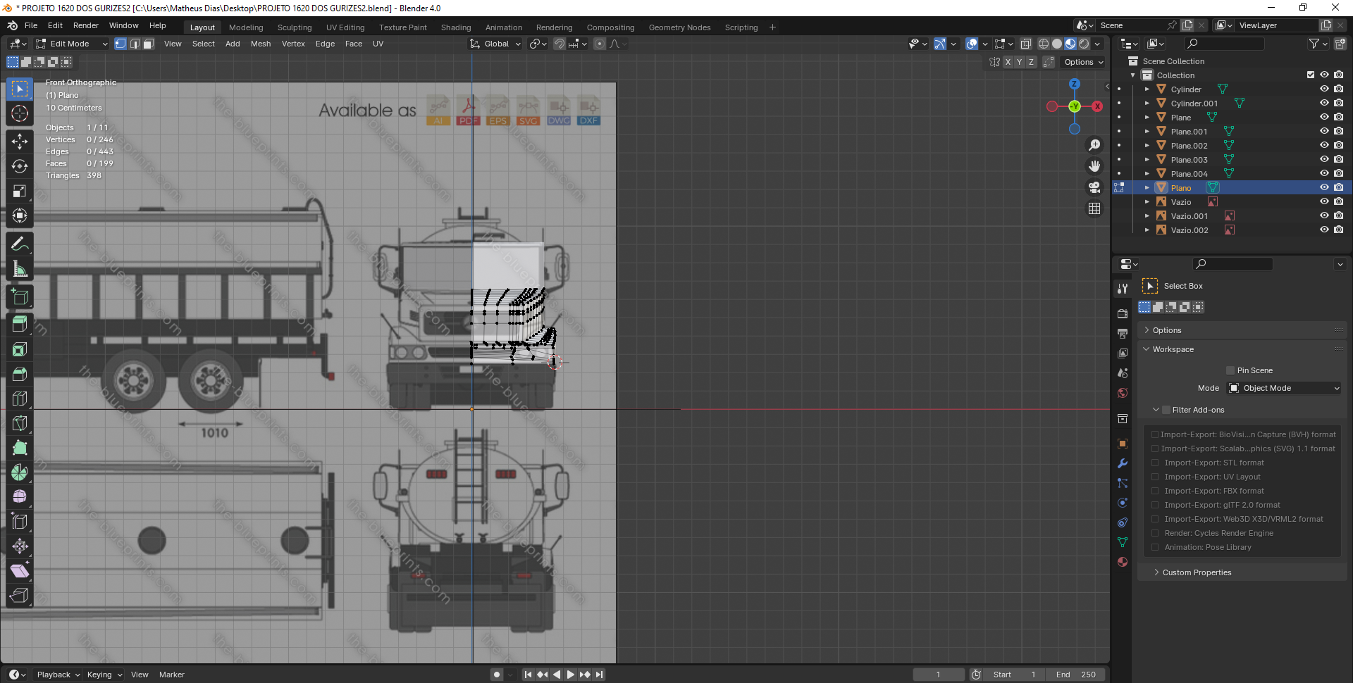This screenshot has width=1353, height=683.
Task: Open the Playback dropdown in timeline
Action: tap(58, 675)
